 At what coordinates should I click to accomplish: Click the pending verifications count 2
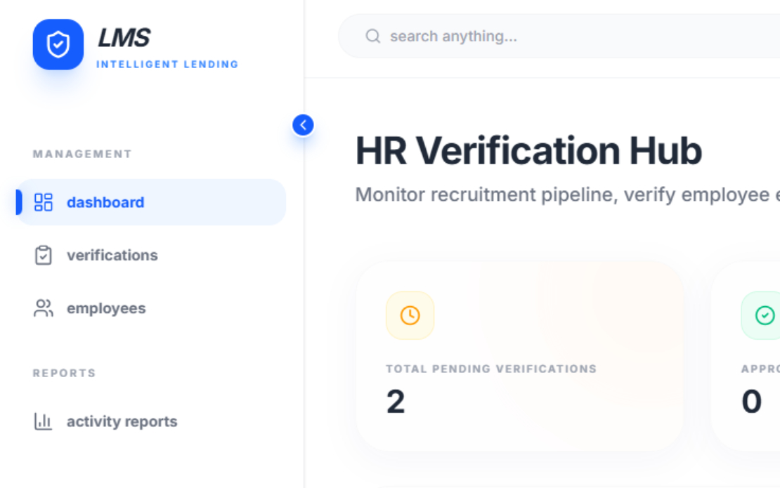coord(396,402)
